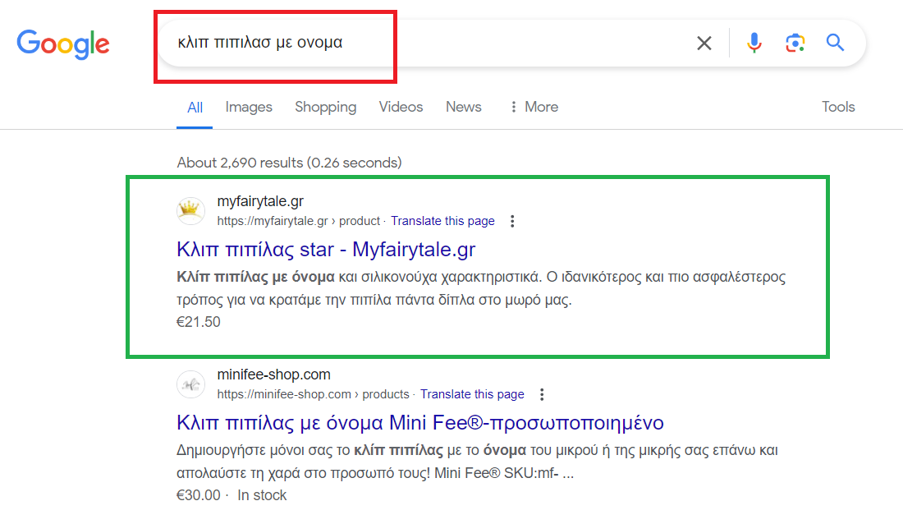The width and height of the screenshot is (903, 524).
Task: Click the blue magnifying glass search icon
Action: pyautogui.click(x=835, y=44)
